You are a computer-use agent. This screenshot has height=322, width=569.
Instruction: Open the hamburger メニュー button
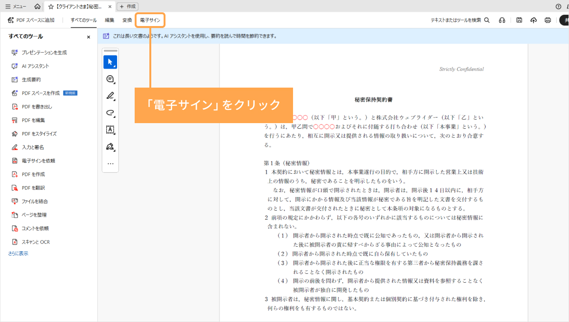[16, 7]
